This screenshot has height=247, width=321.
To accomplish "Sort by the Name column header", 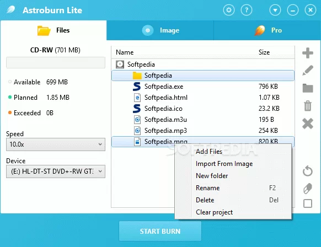I will pyautogui.click(x=125, y=52).
